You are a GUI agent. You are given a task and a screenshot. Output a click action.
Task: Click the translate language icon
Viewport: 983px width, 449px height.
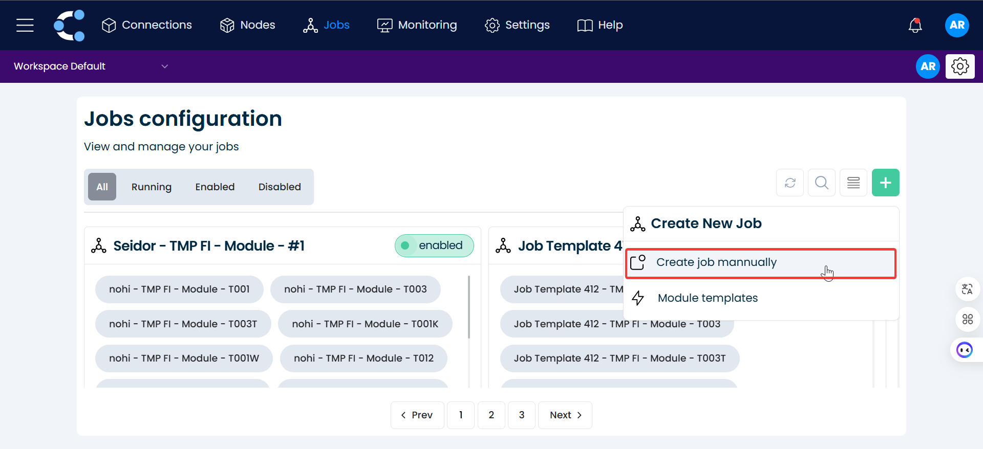click(967, 289)
